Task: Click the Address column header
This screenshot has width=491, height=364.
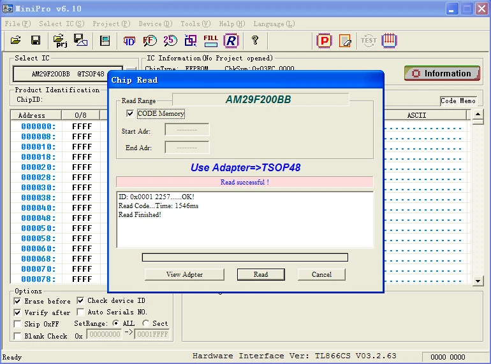Action: pyautogui.click(x=36, y=115)
